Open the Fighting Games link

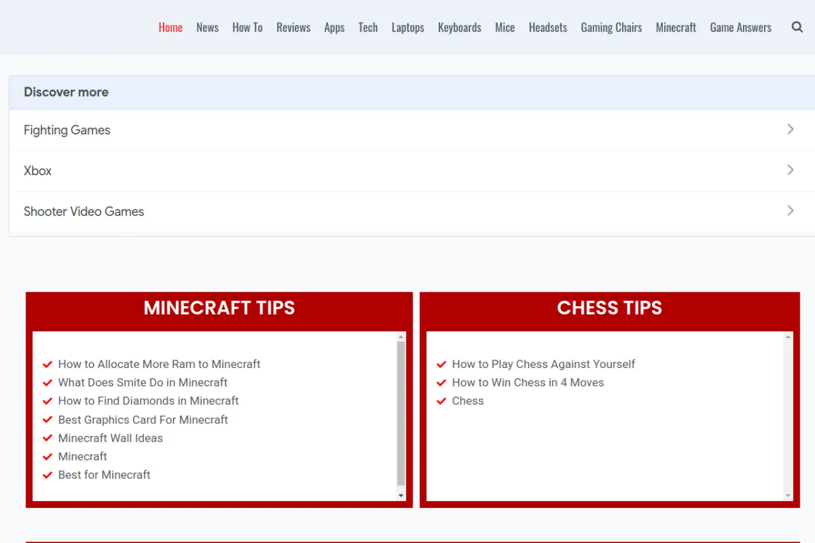(67, 130)
